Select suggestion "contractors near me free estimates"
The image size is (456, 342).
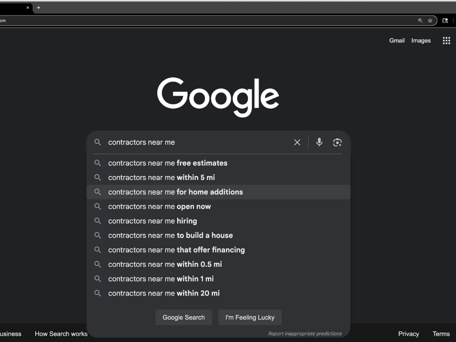pyautogui.click(x=168, y=163)
